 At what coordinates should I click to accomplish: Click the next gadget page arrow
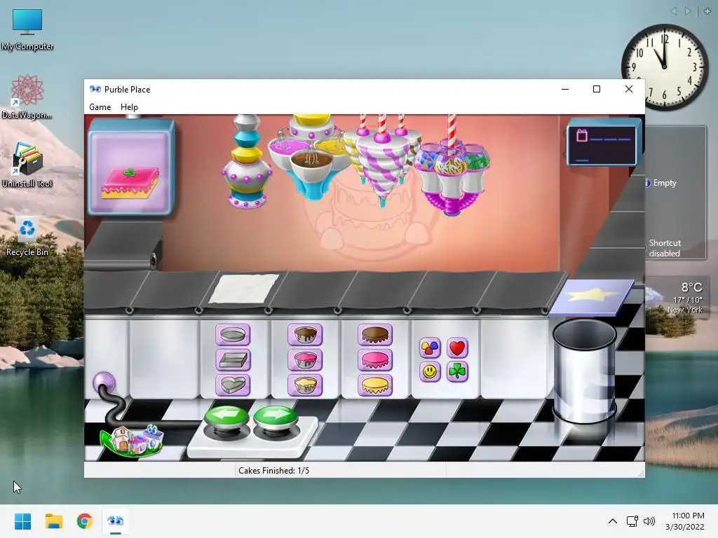687,11
